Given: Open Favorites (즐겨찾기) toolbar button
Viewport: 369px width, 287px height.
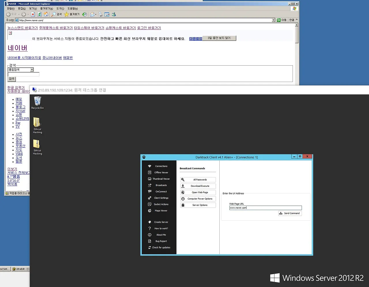Looking at the screenshot, I should 72,14.
